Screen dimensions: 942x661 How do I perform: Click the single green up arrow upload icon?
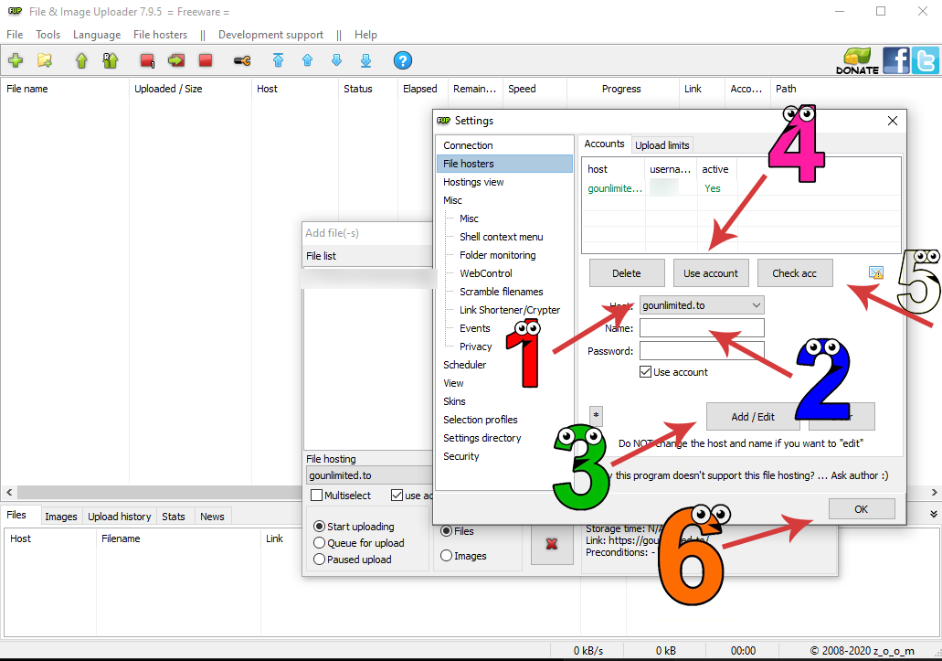pyautogui.click(x=81, y=61)
